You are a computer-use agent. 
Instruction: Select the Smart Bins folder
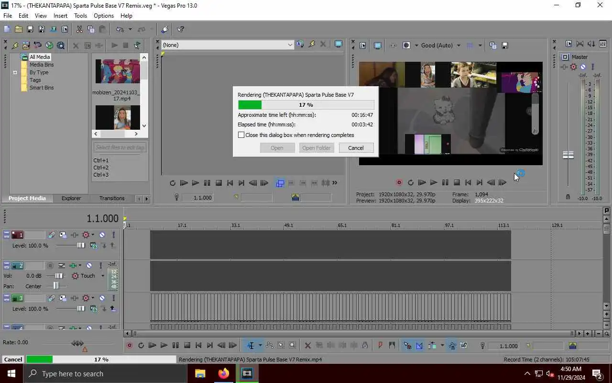[x=42, y=88]
